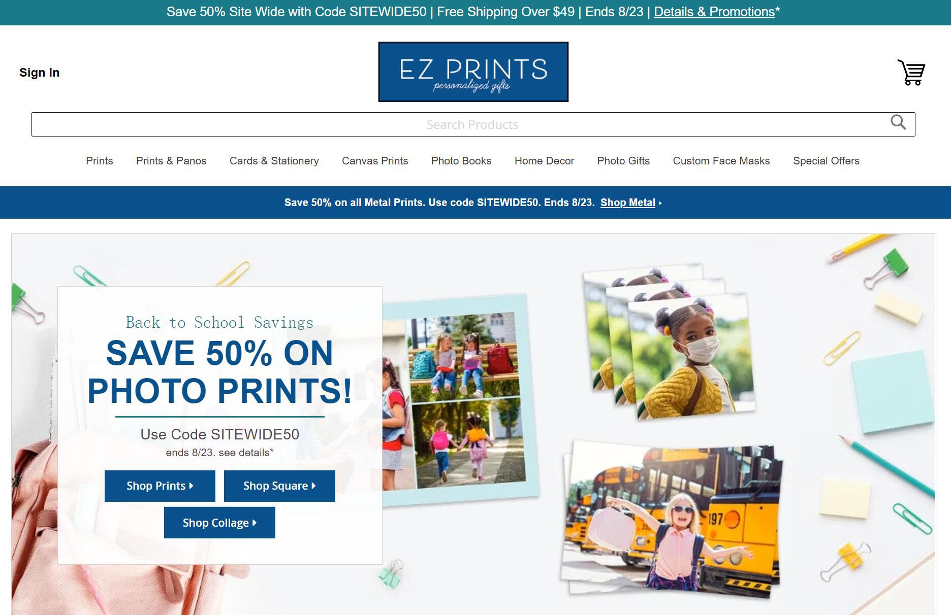Screen dimensions: 951x615
Task: Open Home Decor category
Action: tap(544, 161)
